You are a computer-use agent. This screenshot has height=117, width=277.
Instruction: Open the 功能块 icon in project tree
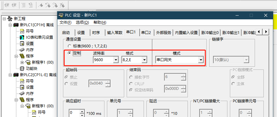tap(22, 69)
